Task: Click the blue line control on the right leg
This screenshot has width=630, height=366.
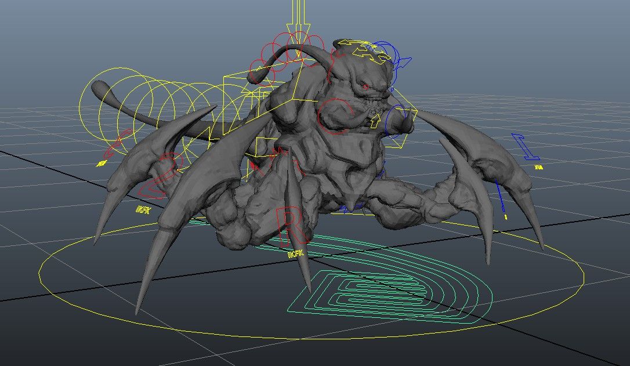Action: 500,195
